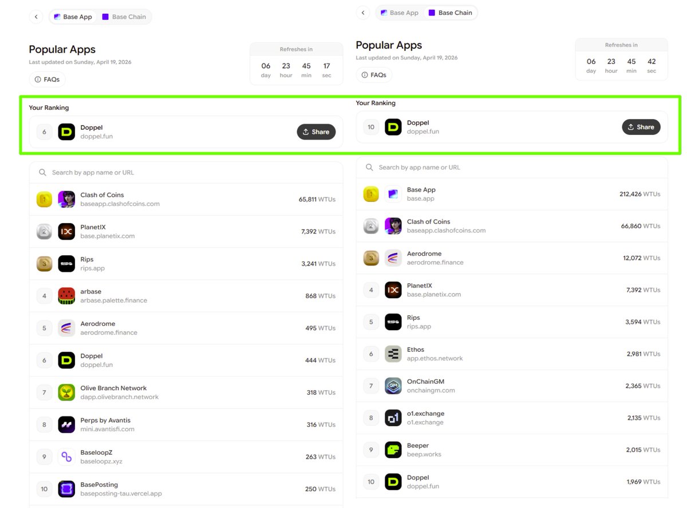Click 2,981 WTUs value for Ethos
The image size is (687, 508).
[643, 354]
